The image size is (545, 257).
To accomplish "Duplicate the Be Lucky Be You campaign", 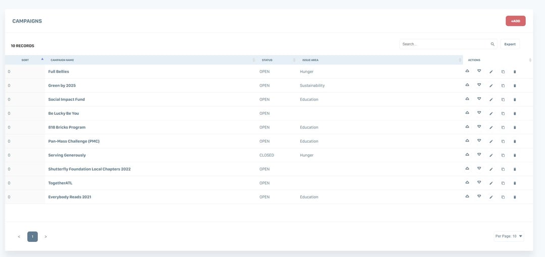I will click(x=503, y=113).
